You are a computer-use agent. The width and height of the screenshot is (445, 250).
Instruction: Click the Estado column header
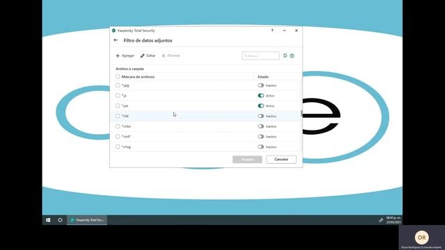click(x=263, y=77)
